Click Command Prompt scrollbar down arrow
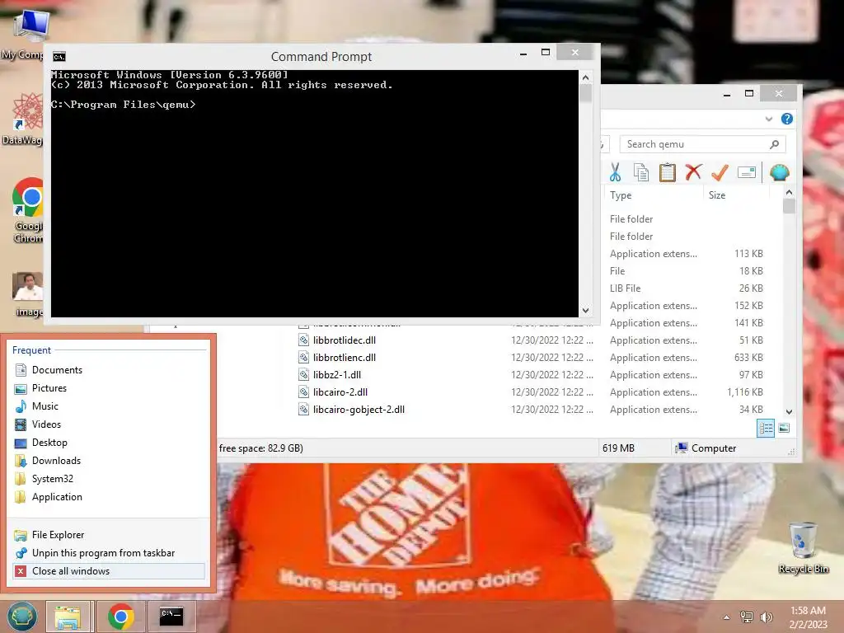Screen dimensions: 844x633 (x=586, y=311)
